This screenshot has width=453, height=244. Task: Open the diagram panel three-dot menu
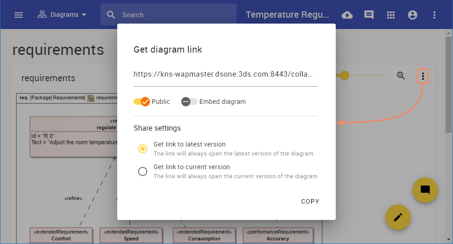pos(423,76)
